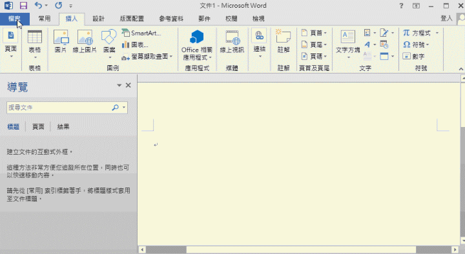Open the undo history dropdown arrow
Screen dimensions: 465x254
pos(46,5)
